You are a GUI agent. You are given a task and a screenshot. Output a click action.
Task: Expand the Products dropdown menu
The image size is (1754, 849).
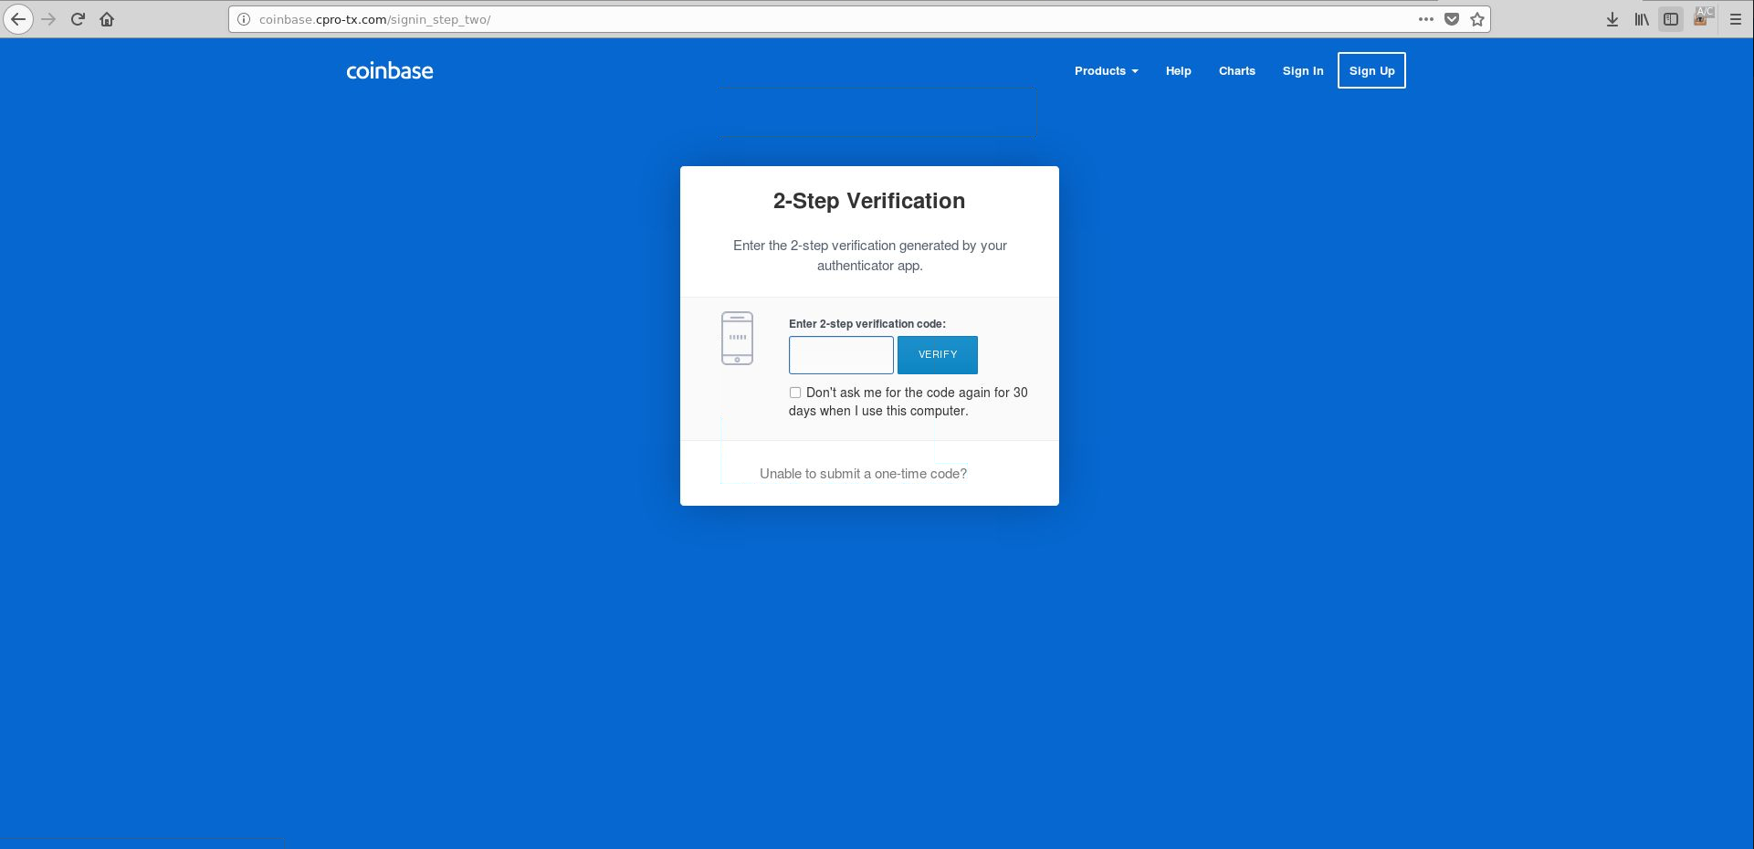(x=1106, y=71)
